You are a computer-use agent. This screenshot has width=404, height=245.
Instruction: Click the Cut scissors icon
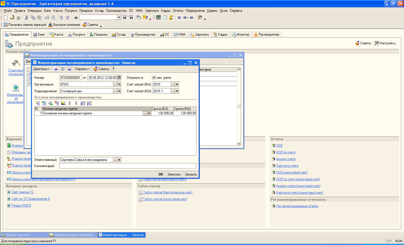pyautogui.click(x=26, y=17)
